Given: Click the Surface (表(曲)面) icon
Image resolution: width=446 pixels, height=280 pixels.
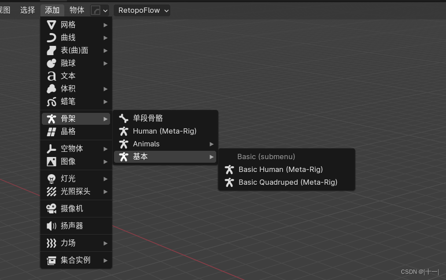Looking at the screenshot, I should tap(52, 50).
